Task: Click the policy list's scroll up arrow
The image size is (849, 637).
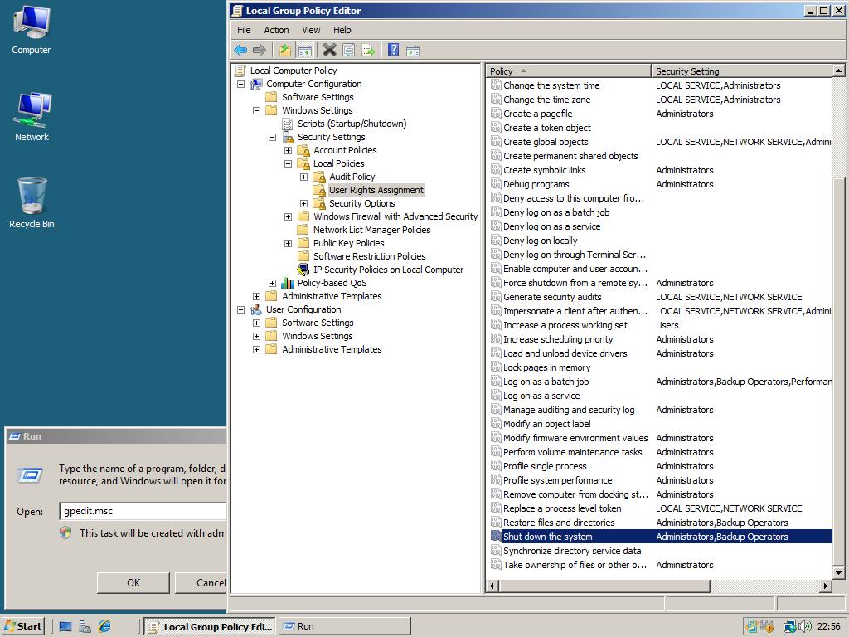Action: point(839,71)
